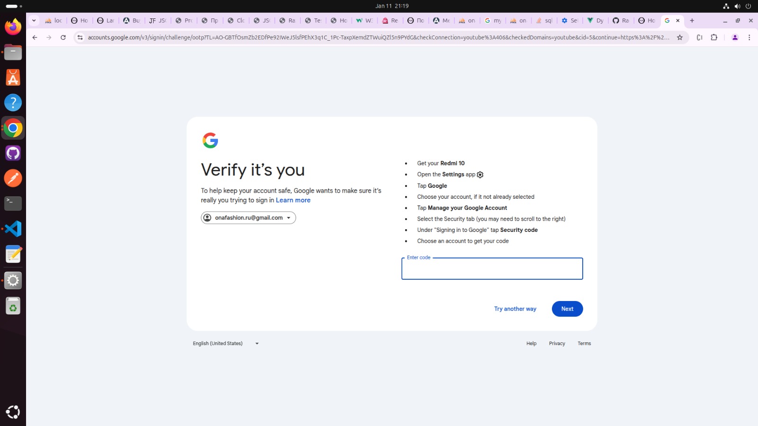The width and height of the screenshot is (758, 426).
Task: Open the Privacy footer link
Action: [557, 344]
